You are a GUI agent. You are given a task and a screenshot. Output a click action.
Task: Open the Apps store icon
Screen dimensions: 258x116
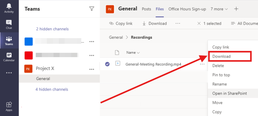(9, 106)
